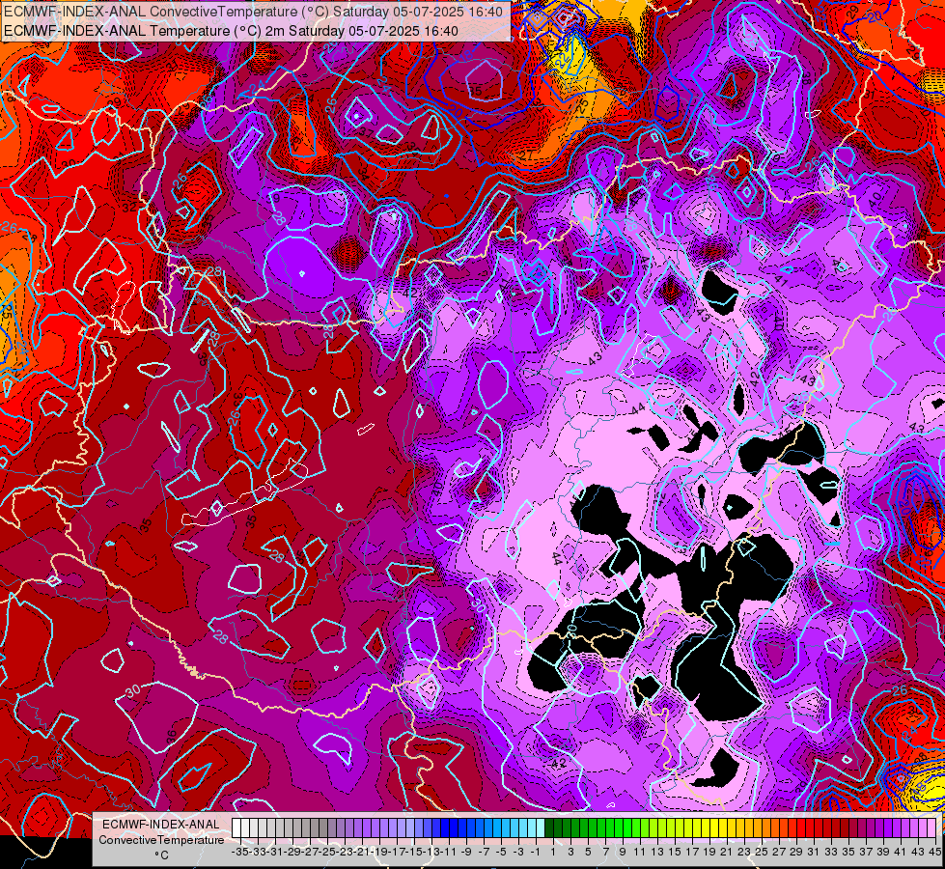Click legend scale value 23

(x=743, y=852)
